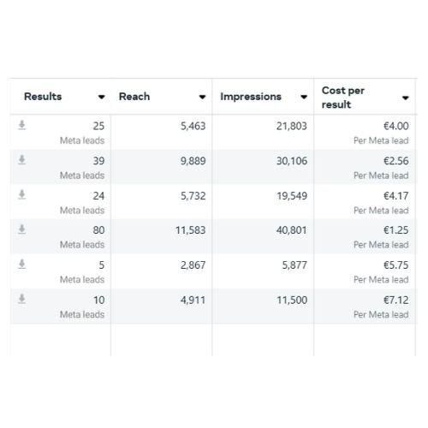Sort by the Cost per result header
The image size is (428, 428).
tap(343, 98)
